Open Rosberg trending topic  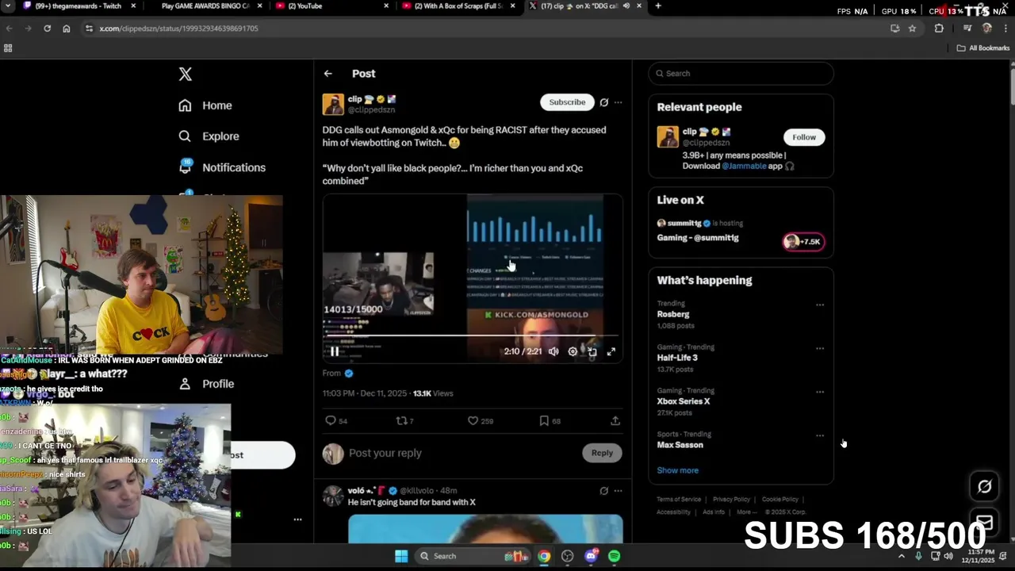click(673, 314)
